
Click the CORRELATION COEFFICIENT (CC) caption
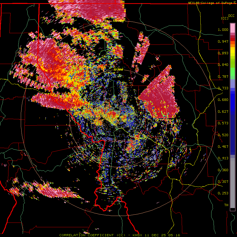click(92, 235)
